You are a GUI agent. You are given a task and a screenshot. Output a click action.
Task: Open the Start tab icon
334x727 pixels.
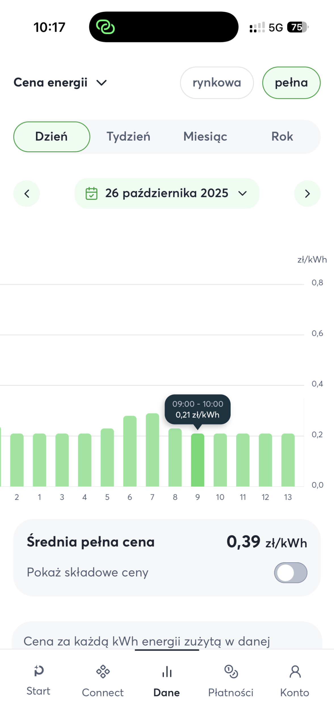[38, 671]
